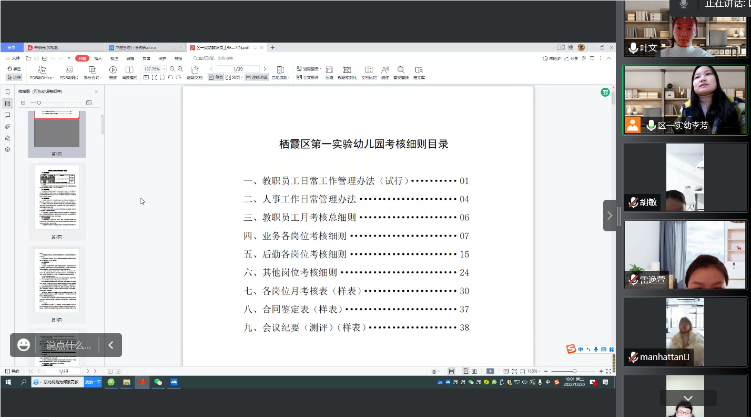This screenshot has width=751, height=420.
Task: Toggle muted microphone on 雷逸萱 tile
Action: point(633,280)
